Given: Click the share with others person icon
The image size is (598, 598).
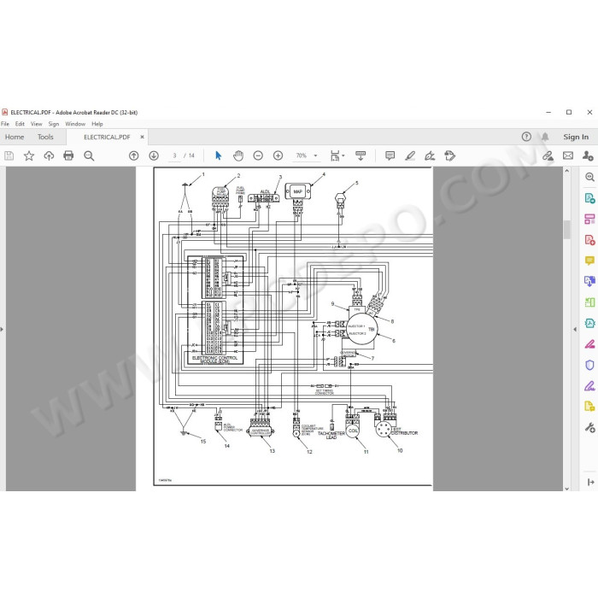Looking at the screenshot, I should 588,155.
